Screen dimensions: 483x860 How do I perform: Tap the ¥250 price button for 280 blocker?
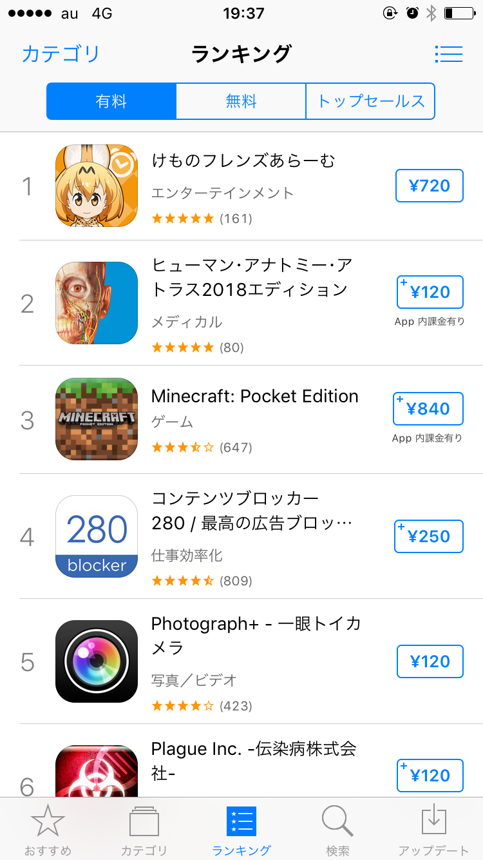(429, 536)
